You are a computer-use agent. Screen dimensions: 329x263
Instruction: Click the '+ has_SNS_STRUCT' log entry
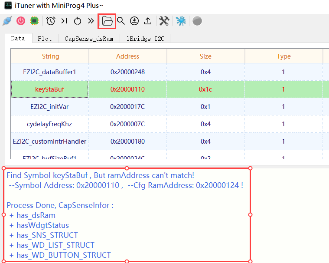coord(44,235)
